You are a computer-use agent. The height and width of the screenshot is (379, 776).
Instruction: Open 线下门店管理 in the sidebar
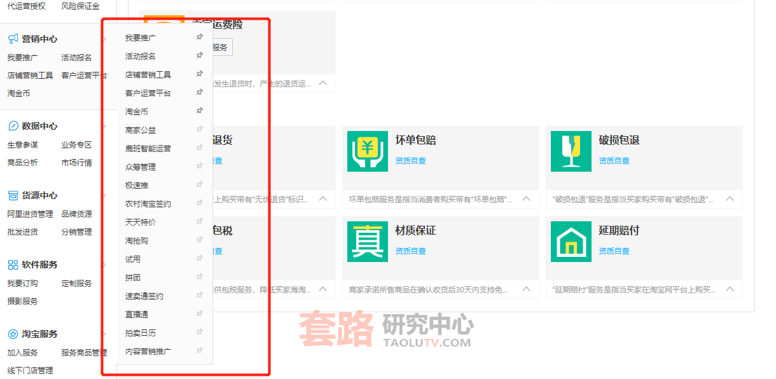coord(31,371)
